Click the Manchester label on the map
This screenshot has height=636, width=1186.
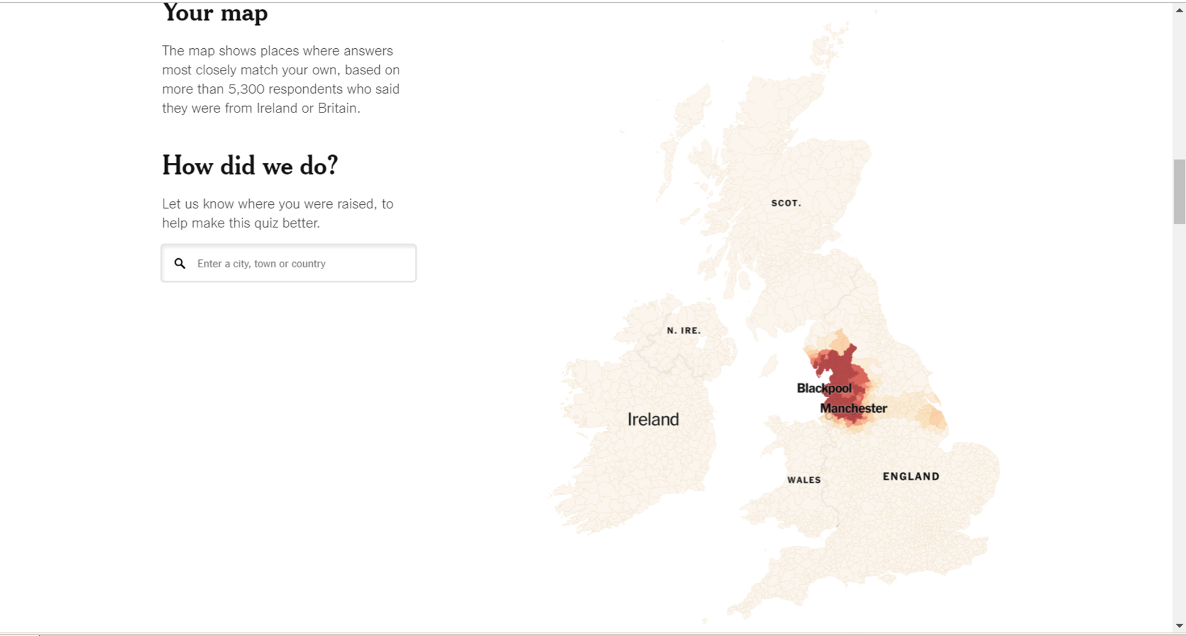pyautogui.click(x=853, y=408)
